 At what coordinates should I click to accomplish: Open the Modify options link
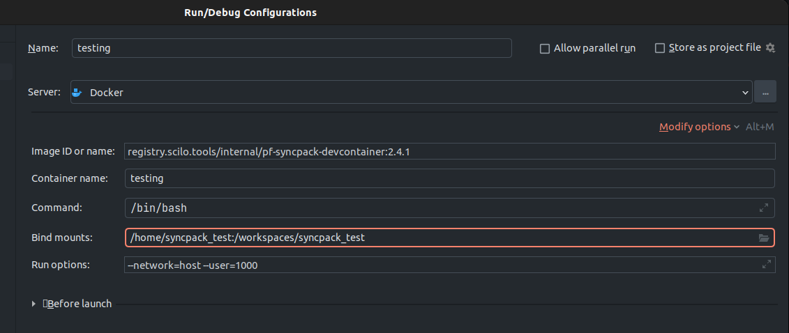coord(694,127)
